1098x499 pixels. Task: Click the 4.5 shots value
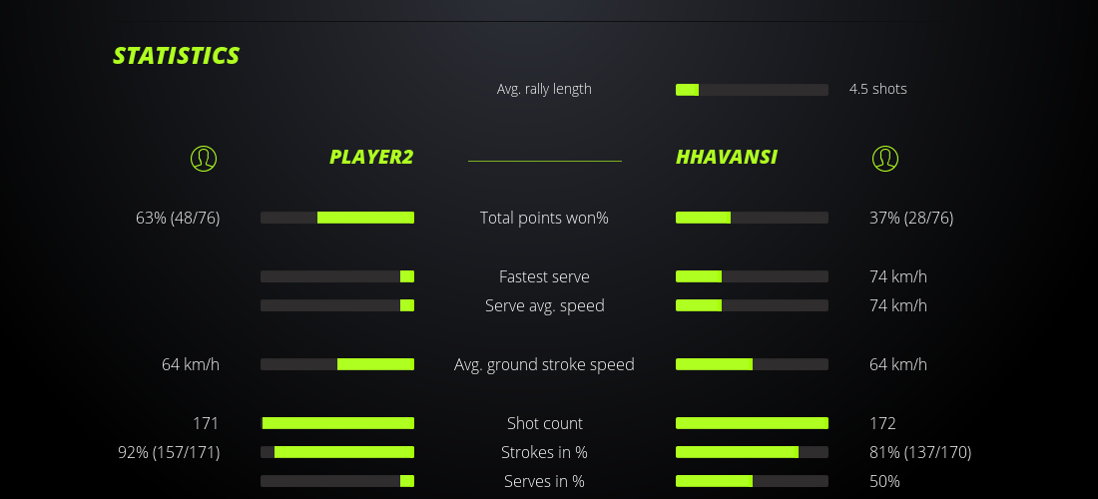coord(878,89)
